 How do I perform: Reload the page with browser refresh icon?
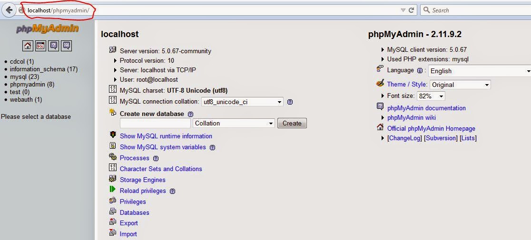(x=411, y=10)
